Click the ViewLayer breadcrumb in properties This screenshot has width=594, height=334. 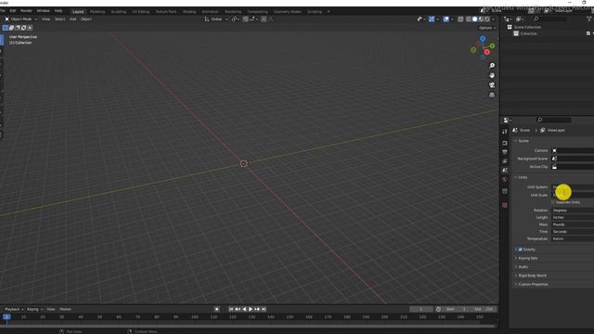[553, 130]
